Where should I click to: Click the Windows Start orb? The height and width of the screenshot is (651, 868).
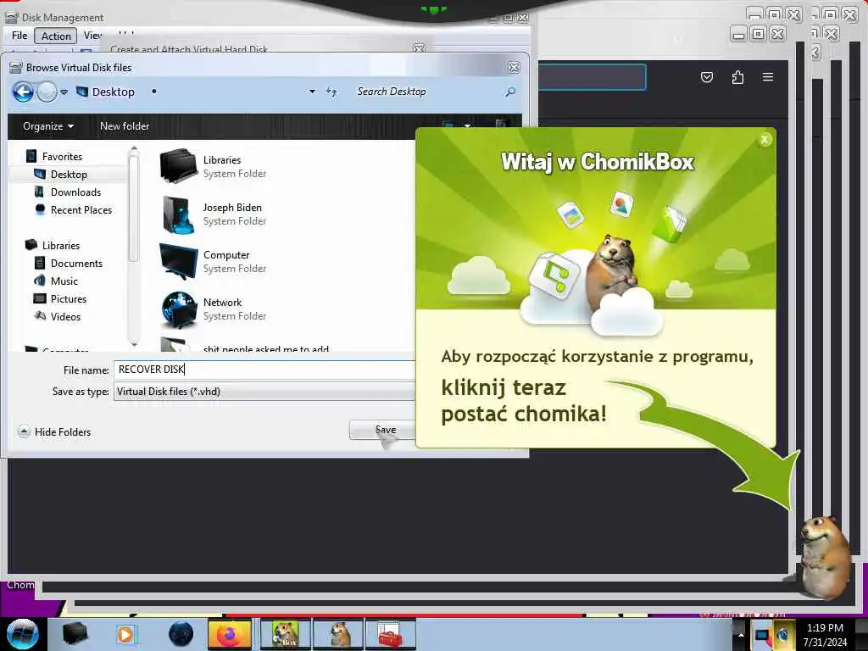click(x=22, y=634)
